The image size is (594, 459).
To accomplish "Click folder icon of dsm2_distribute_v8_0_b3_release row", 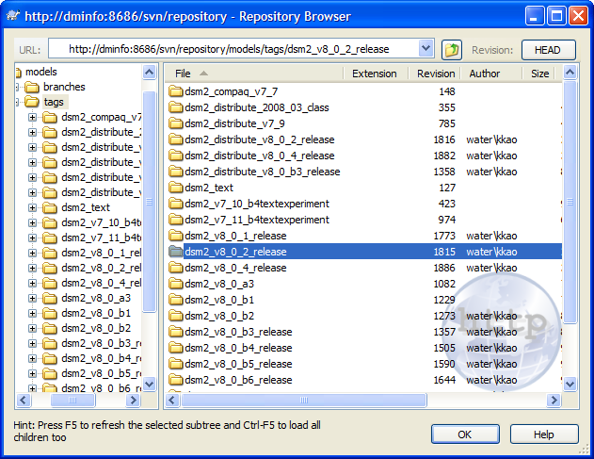I will 176,172.
